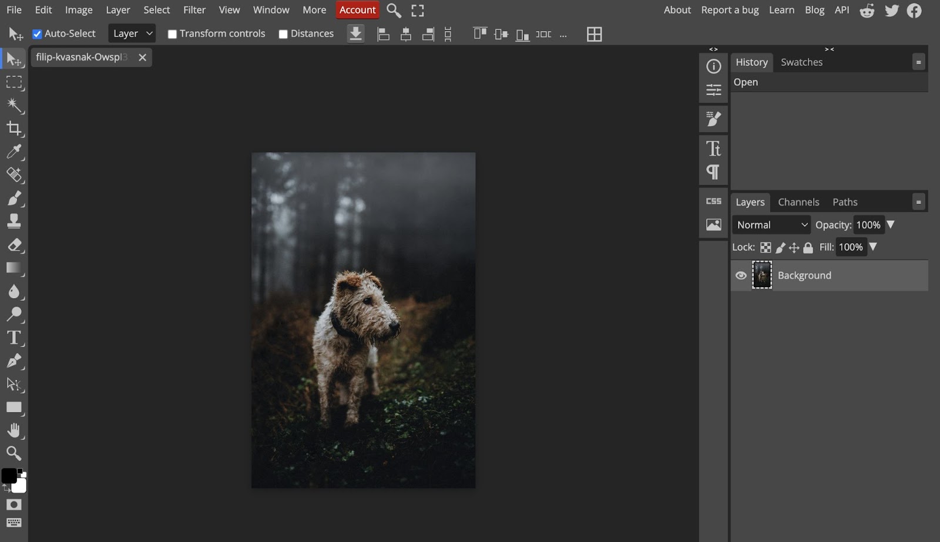Activate the Type tool

pos(14,338)
